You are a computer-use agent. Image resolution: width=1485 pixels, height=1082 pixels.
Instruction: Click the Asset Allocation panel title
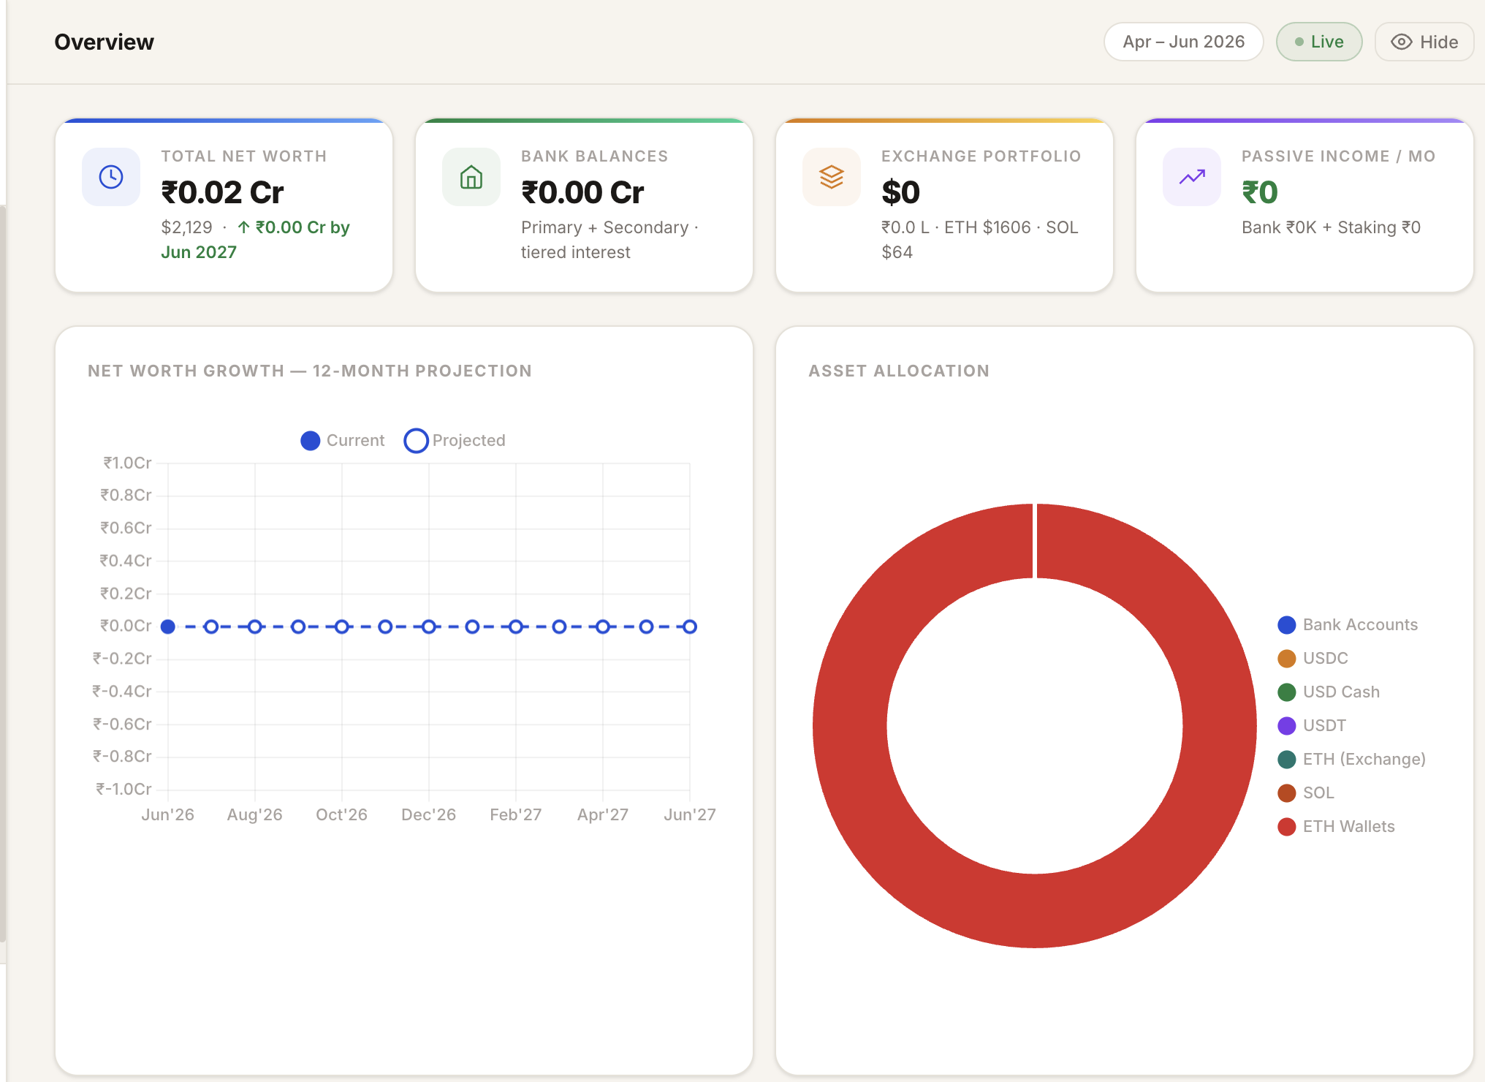(x=899, y=371)
